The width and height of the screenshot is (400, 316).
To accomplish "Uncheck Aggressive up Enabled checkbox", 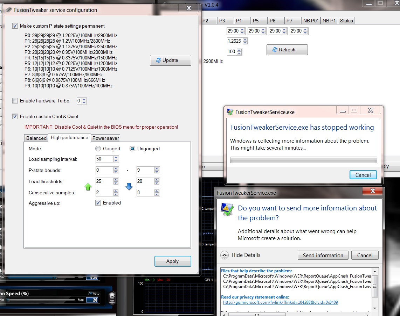I will (98, 203).
